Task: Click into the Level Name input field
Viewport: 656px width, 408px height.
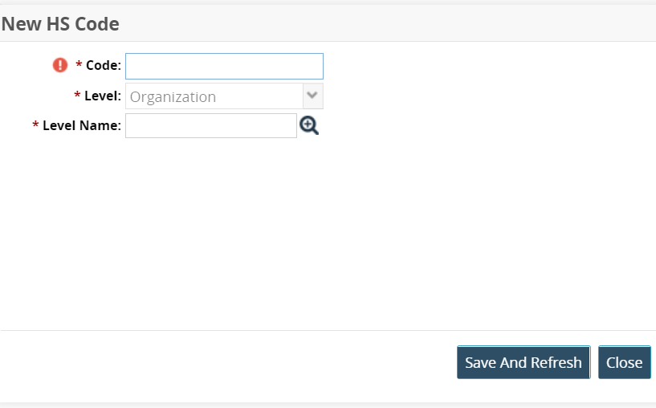Action: coord(211,125)
